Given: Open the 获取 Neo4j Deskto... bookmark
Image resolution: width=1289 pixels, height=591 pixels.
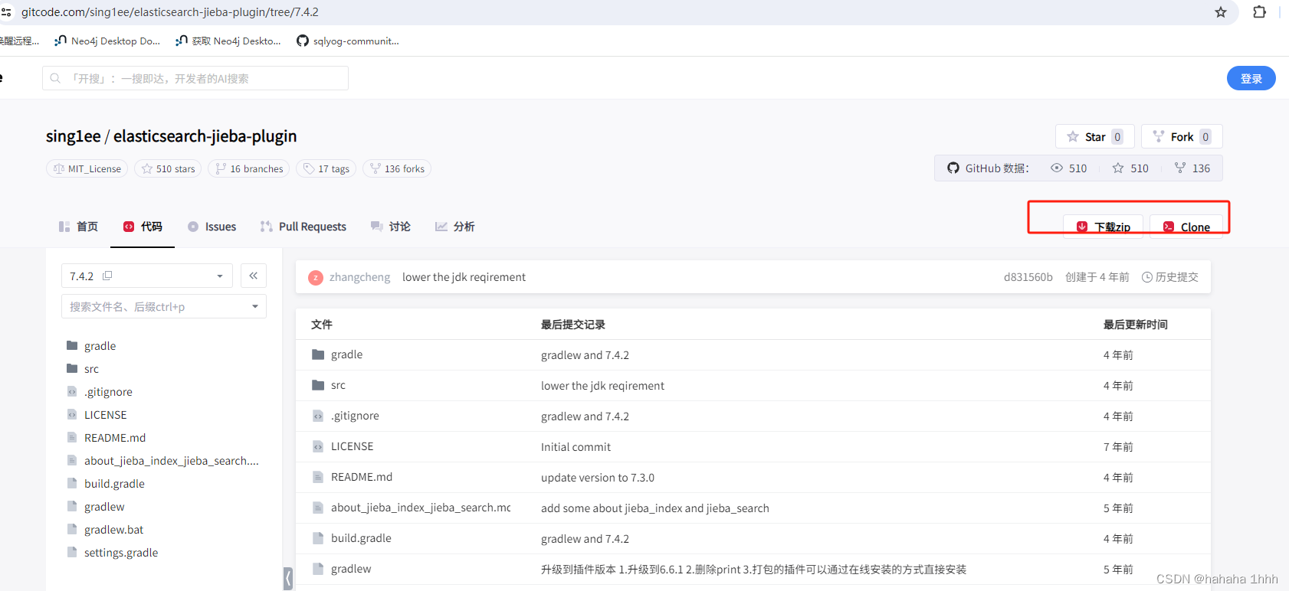Looking at the screenshot, I should [x=228, y=41].
